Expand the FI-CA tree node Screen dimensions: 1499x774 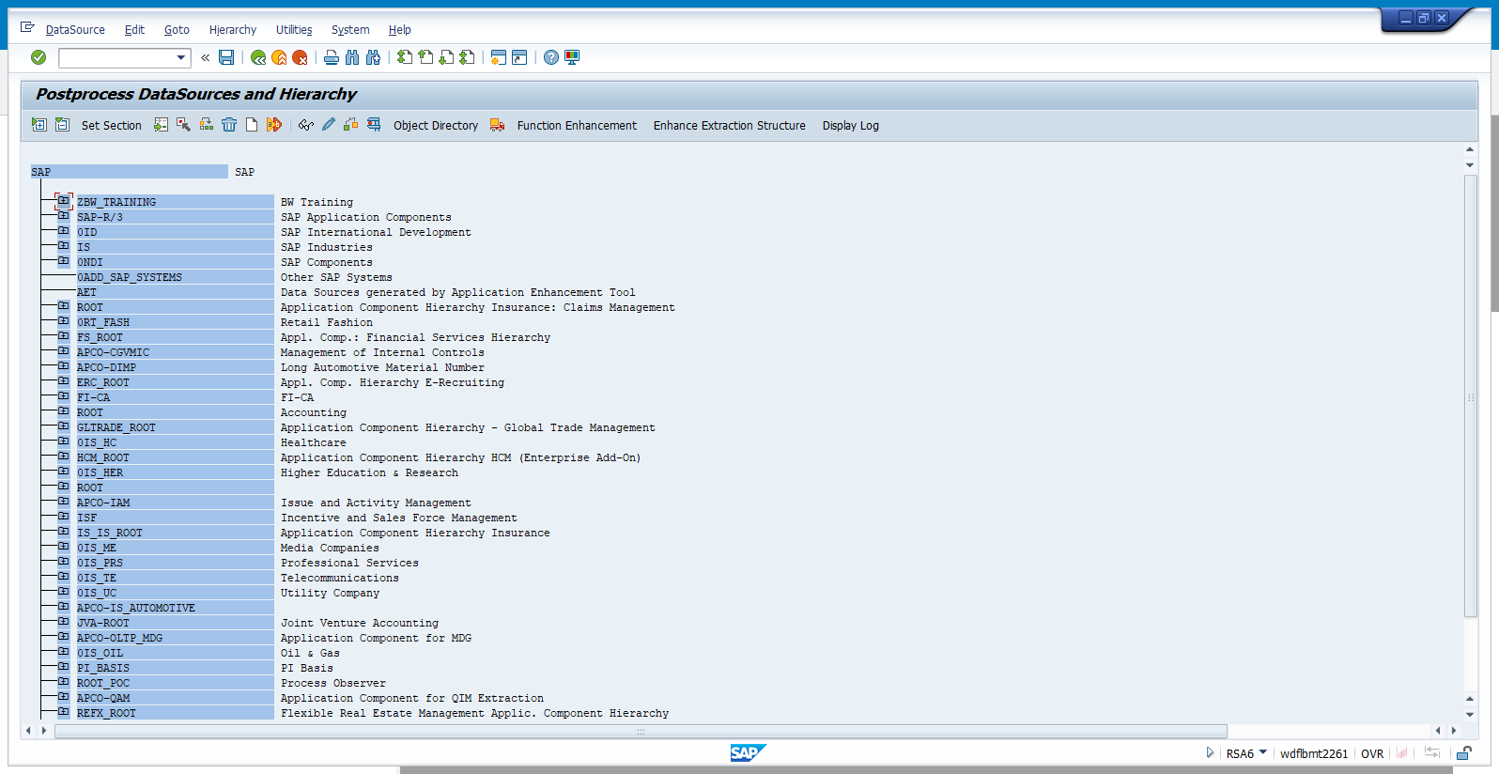[64, 396]
